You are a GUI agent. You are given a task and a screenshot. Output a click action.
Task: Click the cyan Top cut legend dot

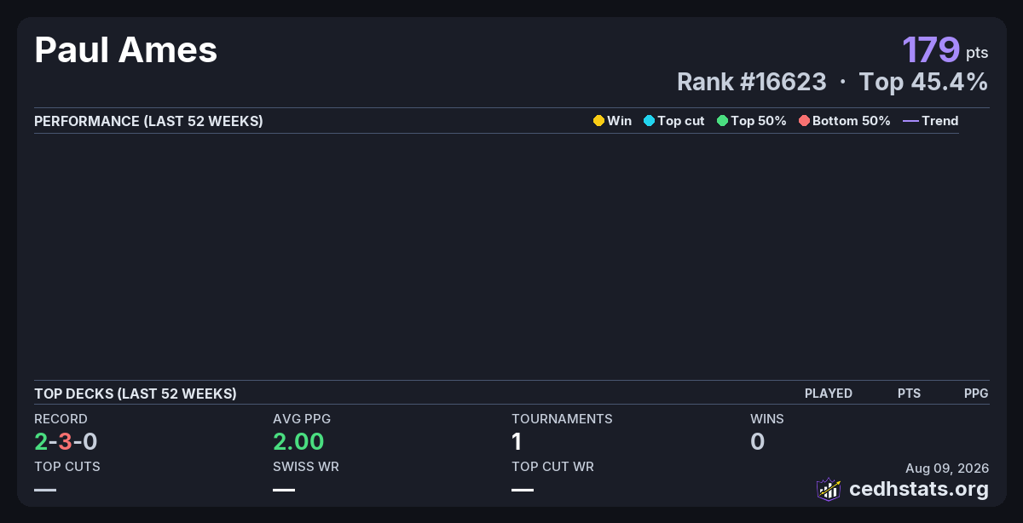pos(649,121)
